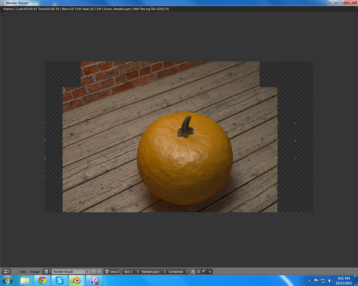Open the View menu in header
358x286 pixels.
[x=23, y=272]
